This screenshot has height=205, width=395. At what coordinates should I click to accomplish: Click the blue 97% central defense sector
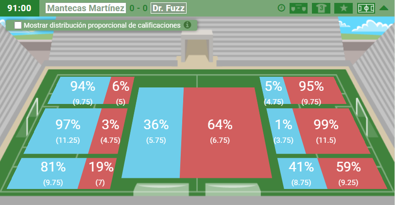click(64, 131)
